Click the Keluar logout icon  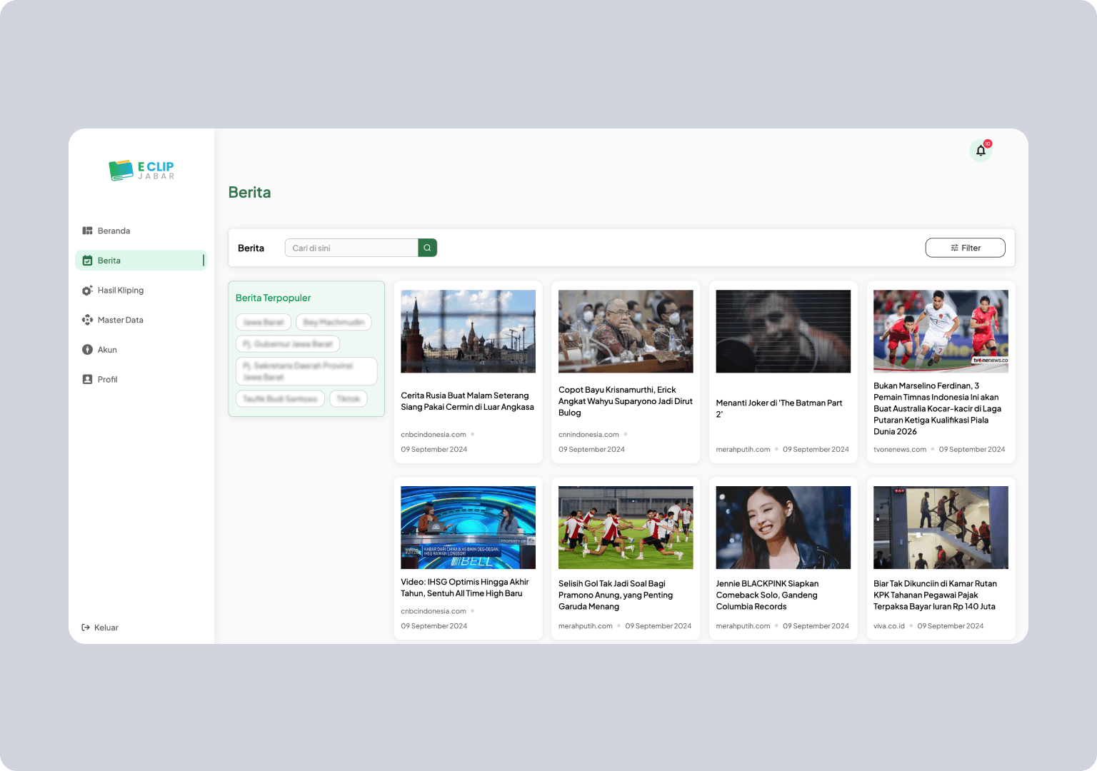(x=86, y=628)
